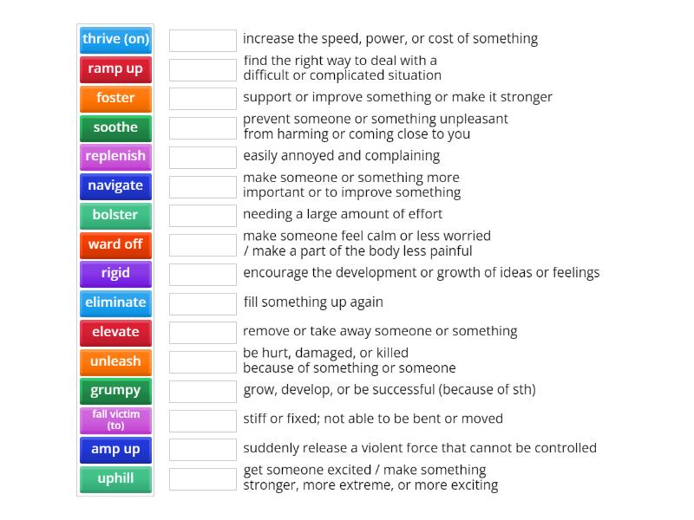
Task: Click the 'unleash' word tile
Action: [115, 361]
